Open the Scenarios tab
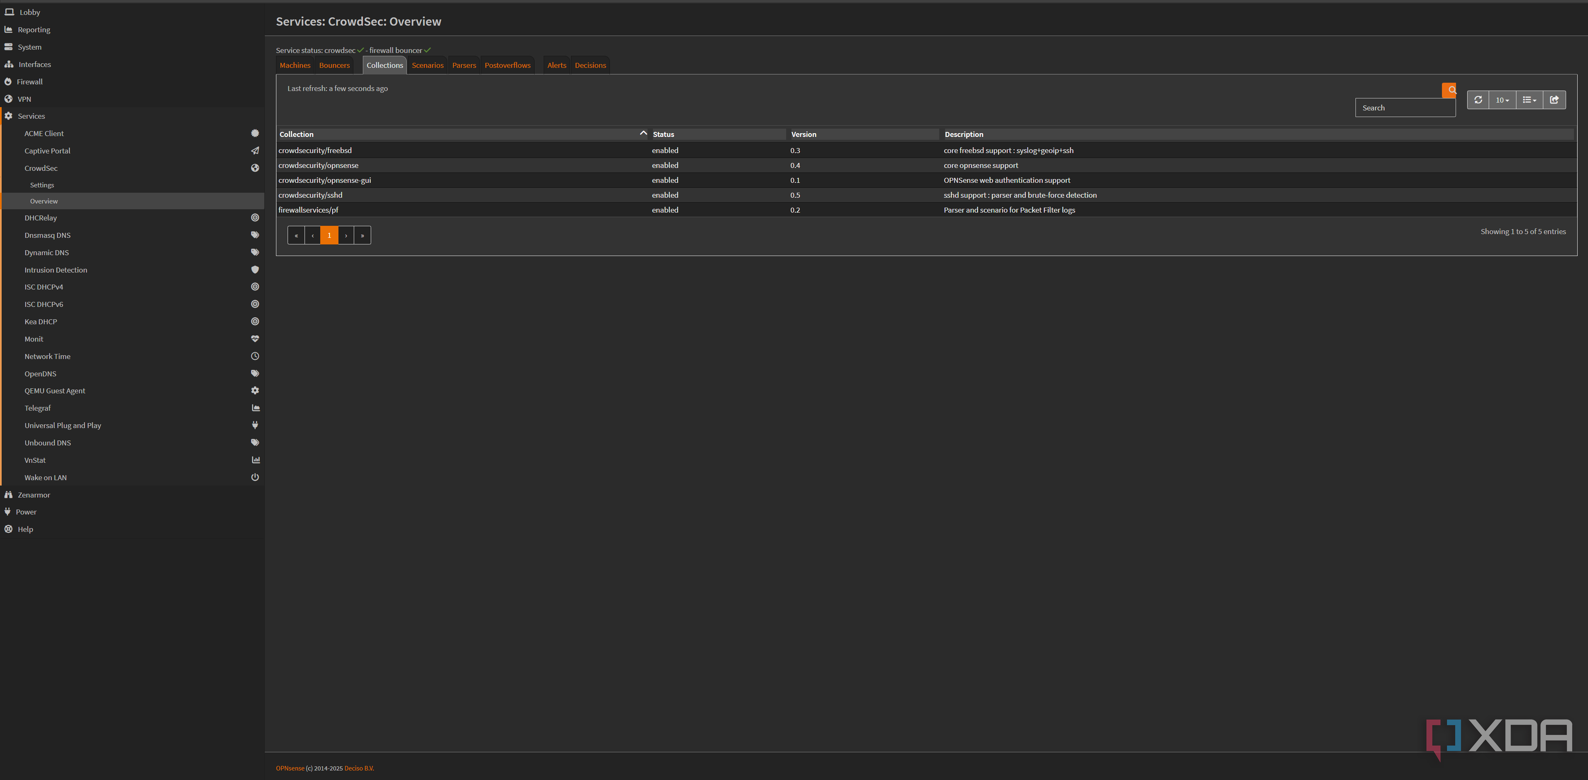The height and width of the screenshot is (780, 1588). [427, 65]
